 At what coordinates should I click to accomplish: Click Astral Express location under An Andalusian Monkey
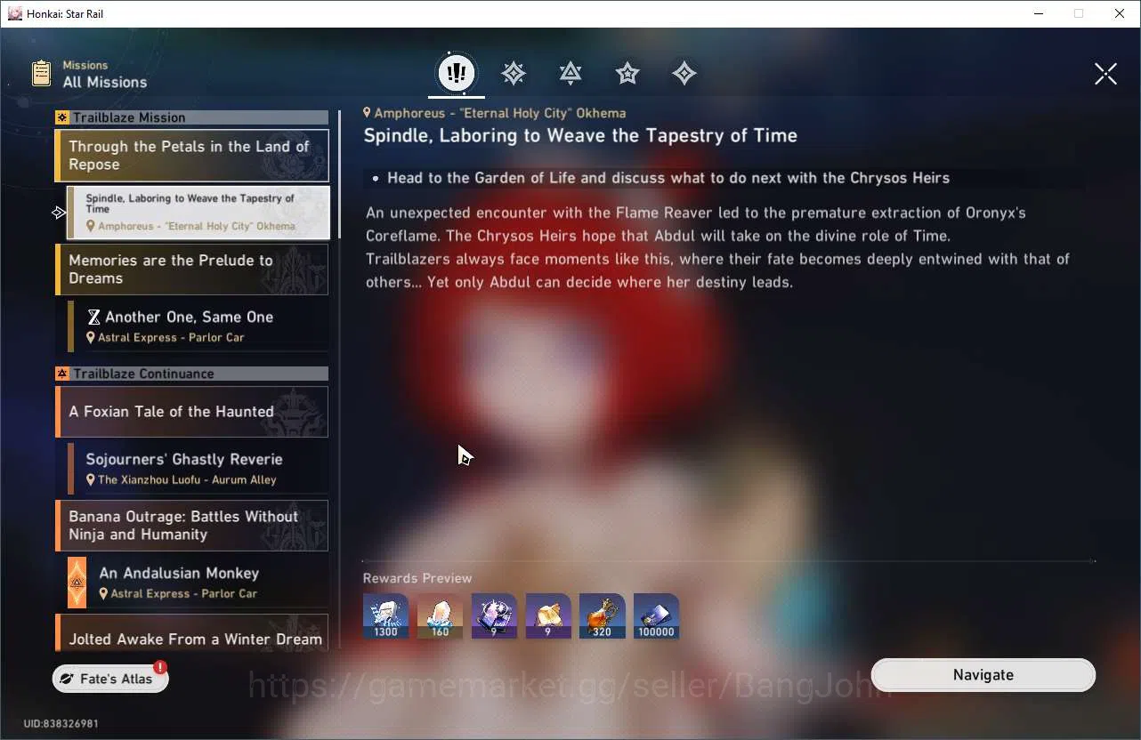tap(184, 593)
